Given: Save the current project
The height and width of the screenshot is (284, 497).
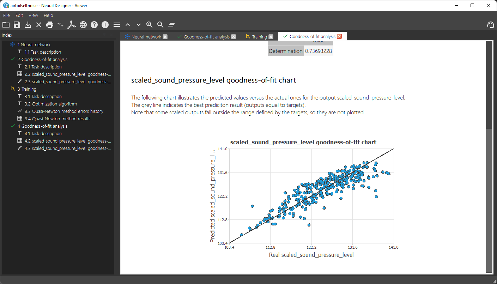Looking at the screenshot, I should click(17, 24).
